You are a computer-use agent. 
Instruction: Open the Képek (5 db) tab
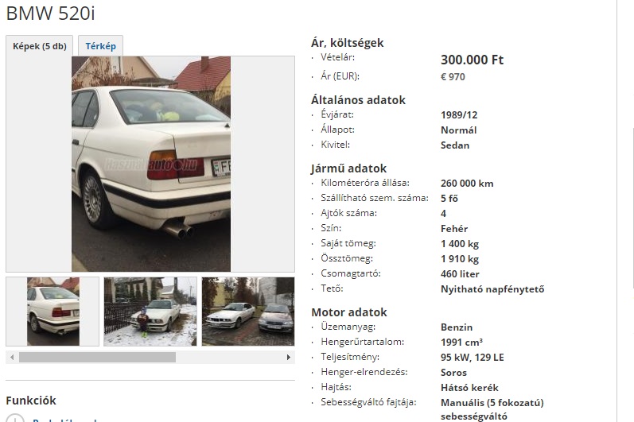pyautogui.click(x=39, y=46)
